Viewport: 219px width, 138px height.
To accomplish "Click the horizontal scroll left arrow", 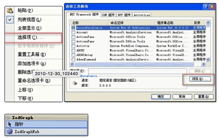I will (72, 64).
